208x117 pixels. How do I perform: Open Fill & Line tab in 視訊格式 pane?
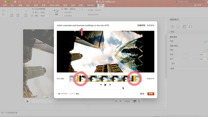click(x=172, y=26)
